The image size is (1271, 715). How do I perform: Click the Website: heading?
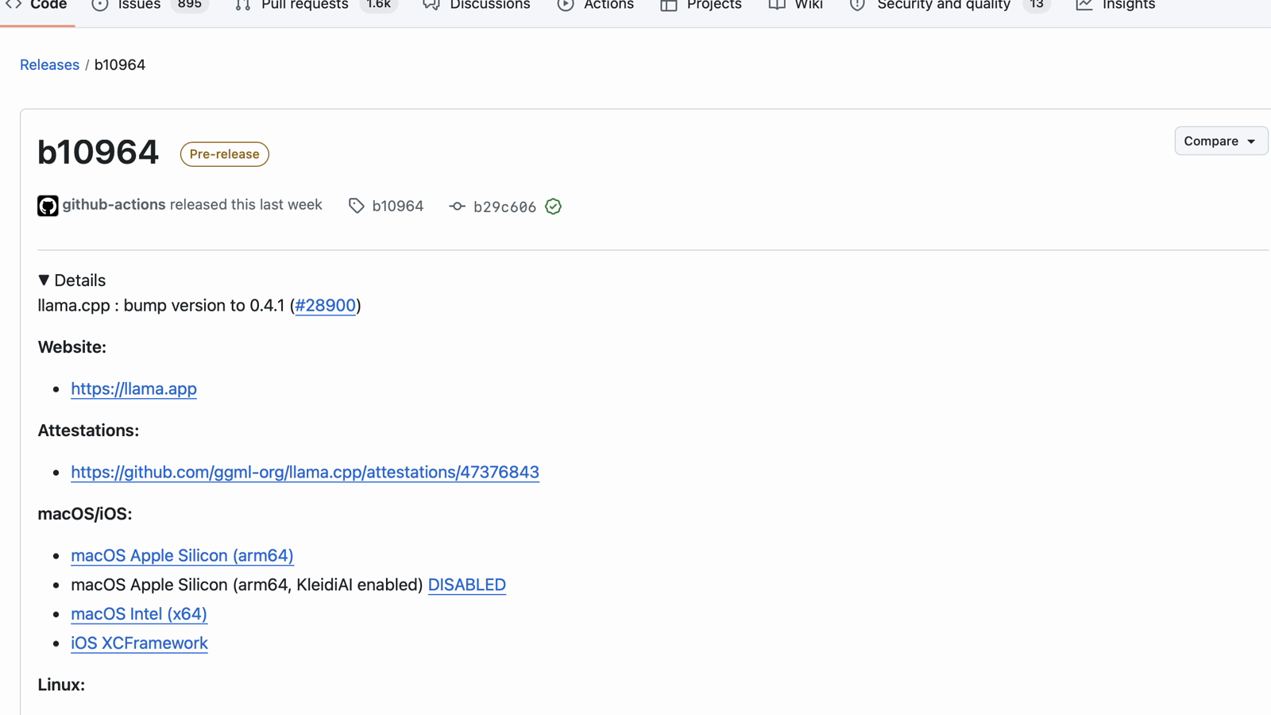coord(72,347)
